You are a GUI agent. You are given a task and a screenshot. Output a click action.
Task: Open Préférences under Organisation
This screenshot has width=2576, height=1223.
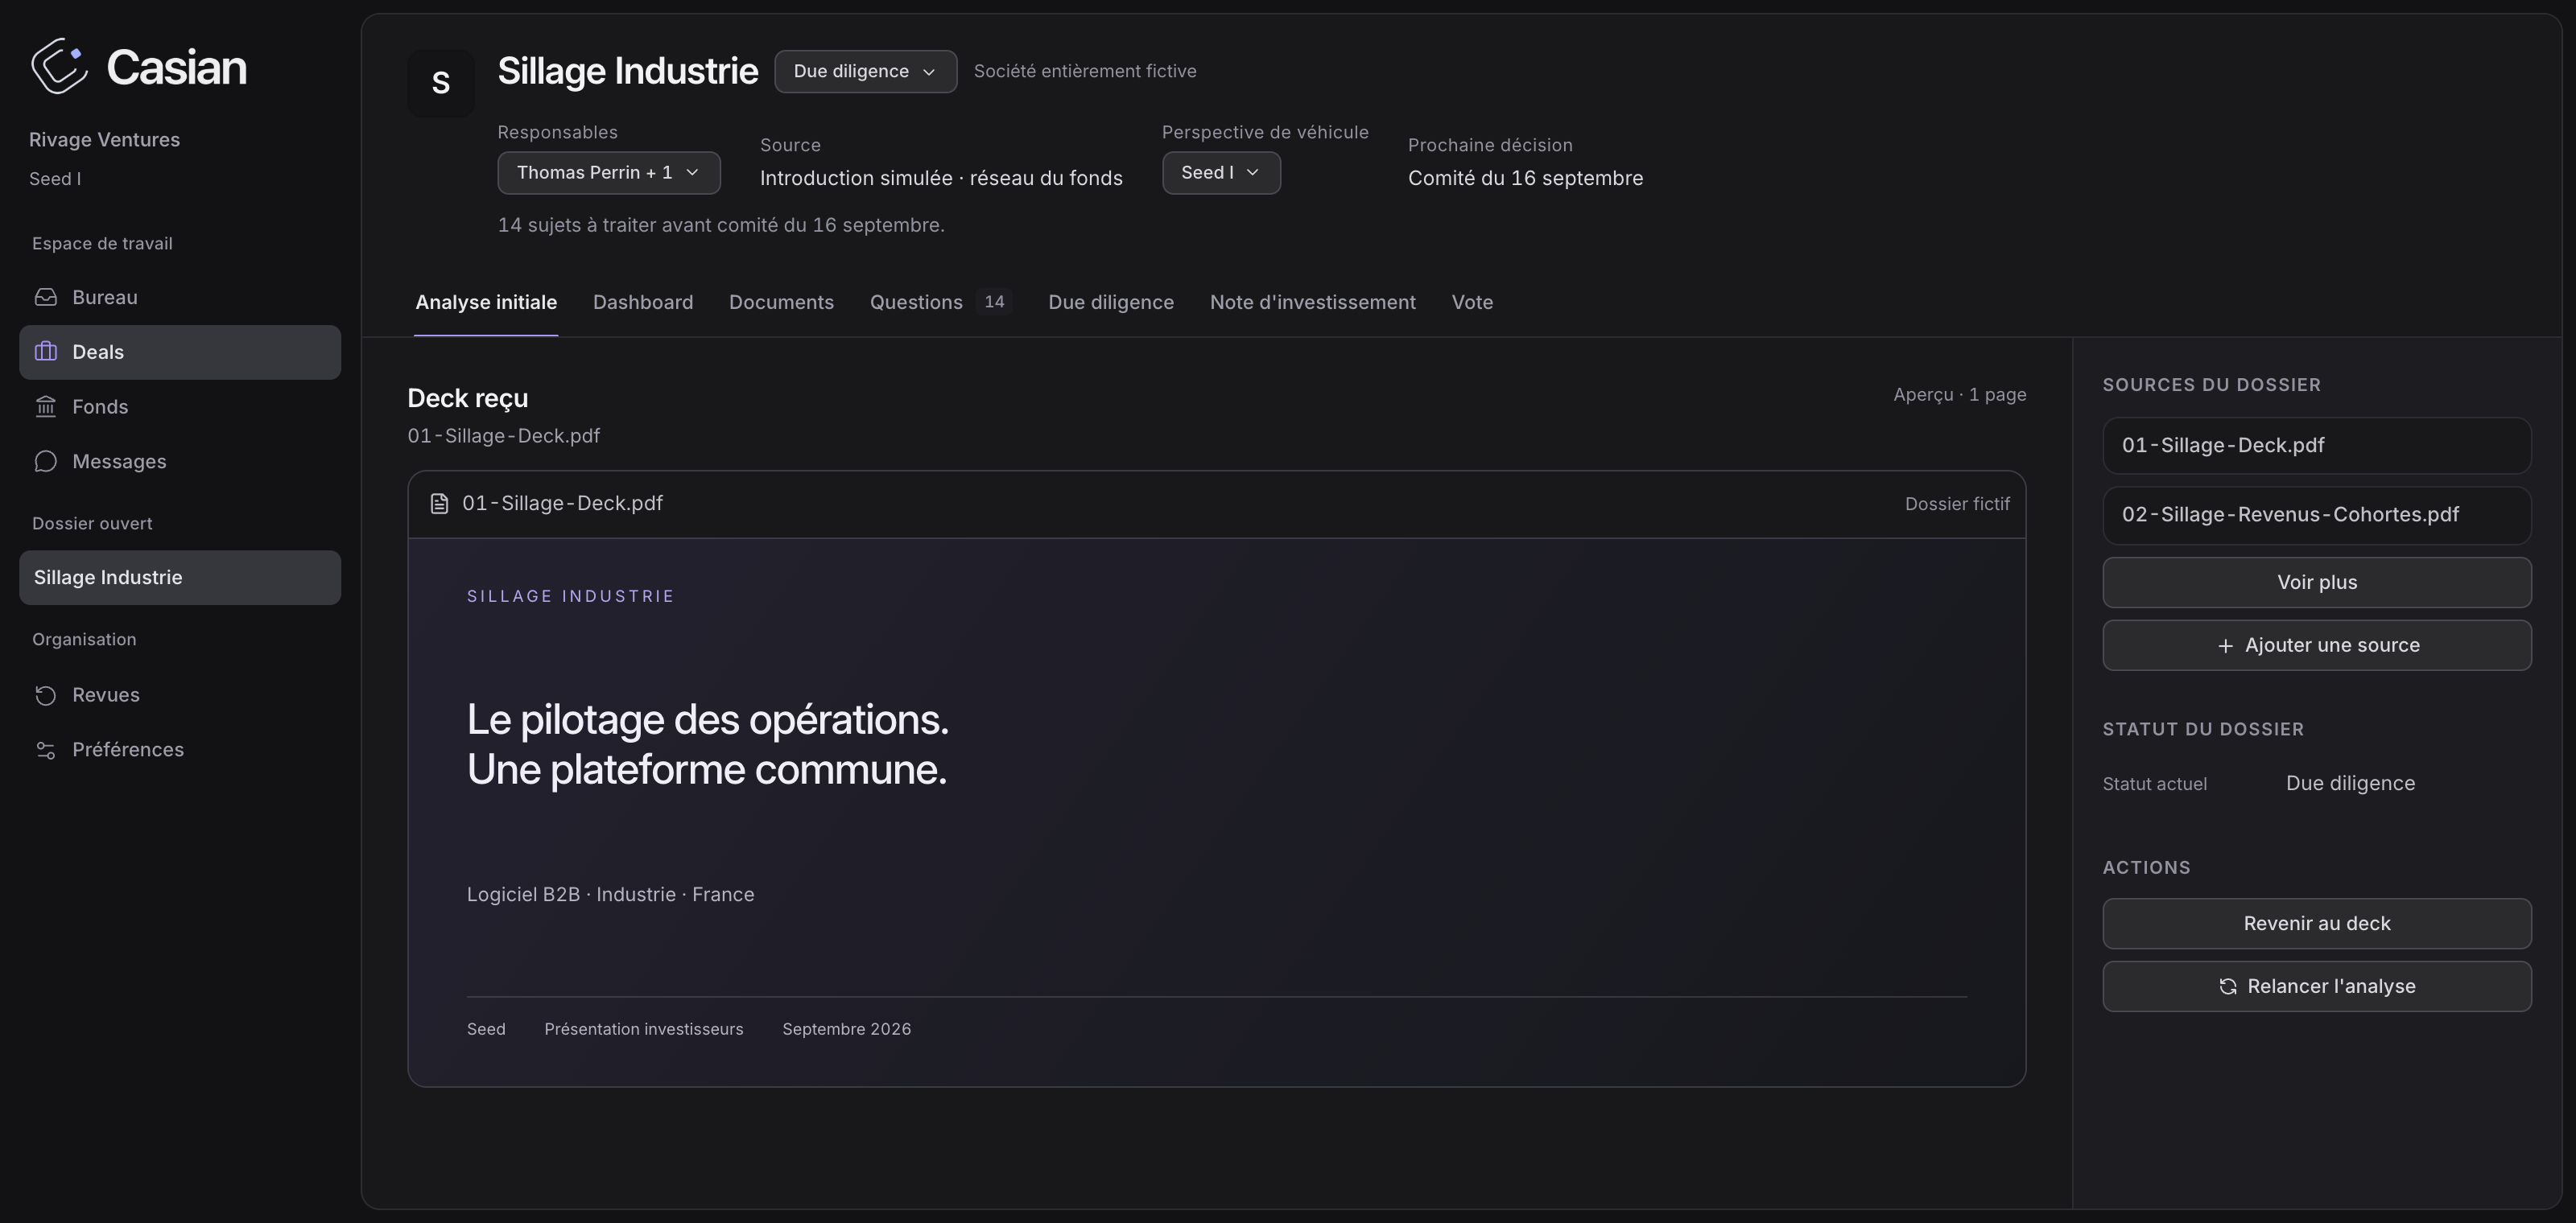tap(180, 751)
